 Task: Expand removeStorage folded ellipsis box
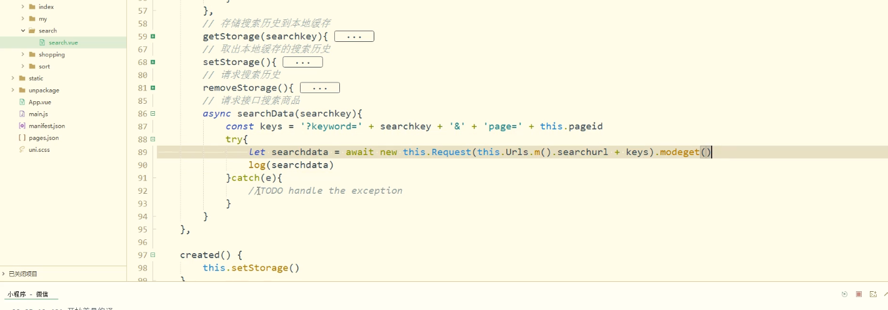tap(320, 87)
